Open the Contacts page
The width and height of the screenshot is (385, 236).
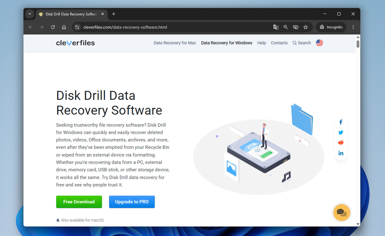pyautogui.click(x=279, y=43)
